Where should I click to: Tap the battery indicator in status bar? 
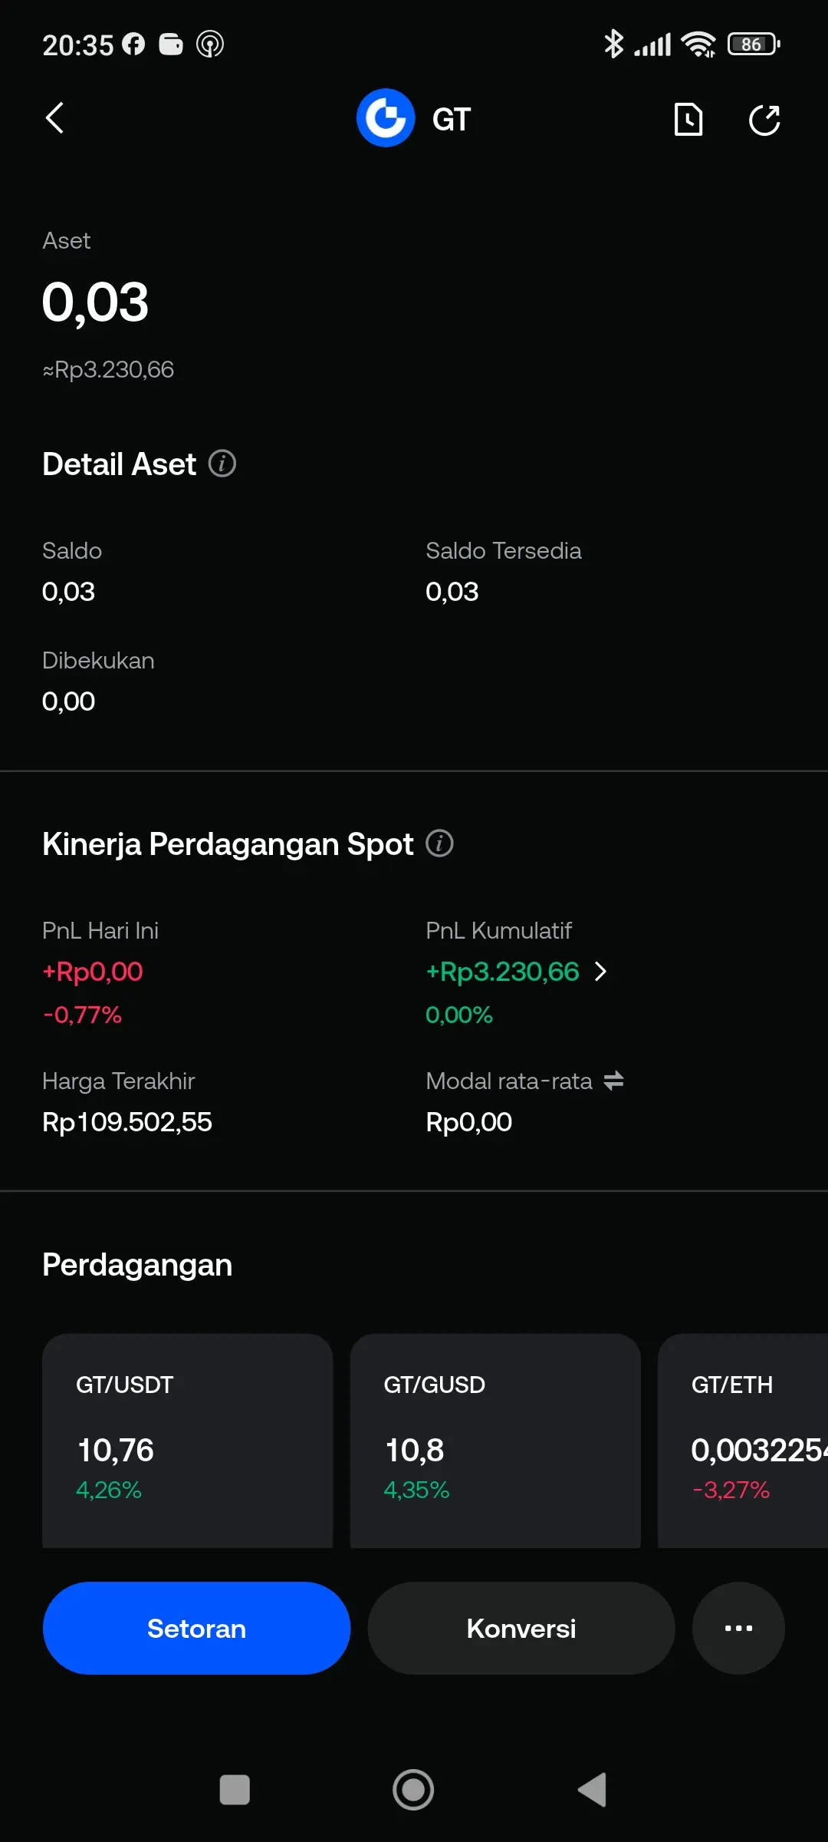753,45
